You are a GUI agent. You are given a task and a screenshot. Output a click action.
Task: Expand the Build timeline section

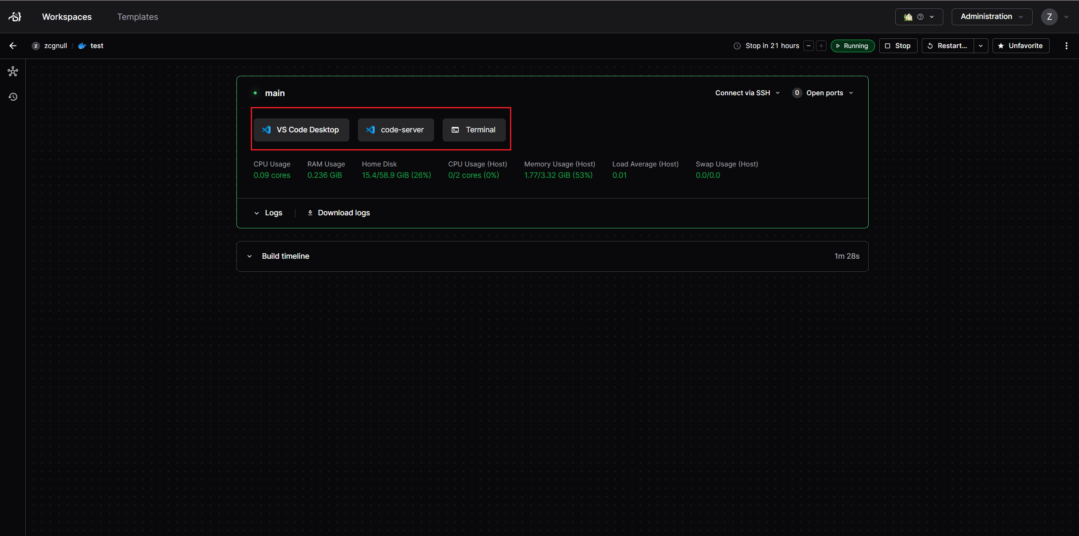point(285,256)
